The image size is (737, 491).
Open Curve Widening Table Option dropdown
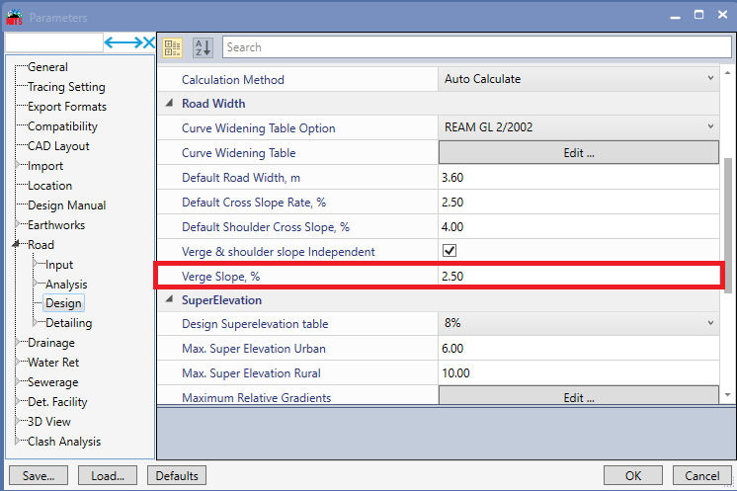pyautogui.click(x=579, y=127)
